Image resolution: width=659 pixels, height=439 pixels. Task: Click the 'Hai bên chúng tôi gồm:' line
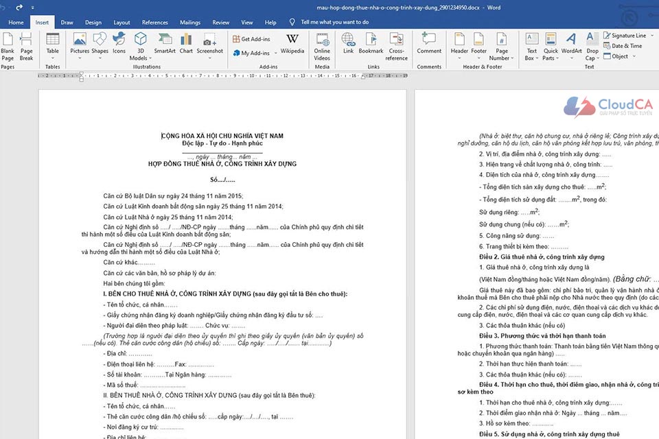pyautogui.click(x=134, y=283)
